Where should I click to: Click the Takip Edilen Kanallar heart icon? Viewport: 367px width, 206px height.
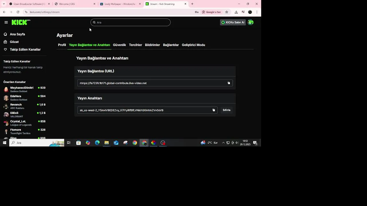5,49
